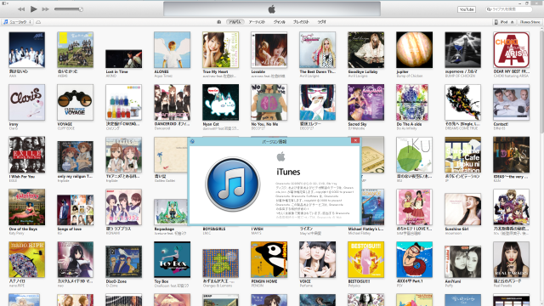The image size is (544, 306).
Task: Open The Best Damn Thing album cover
Action: (317, 49)
